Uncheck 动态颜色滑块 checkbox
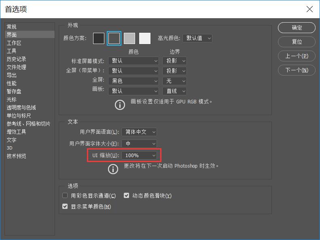The image size is (320, 240). [126, 196]
